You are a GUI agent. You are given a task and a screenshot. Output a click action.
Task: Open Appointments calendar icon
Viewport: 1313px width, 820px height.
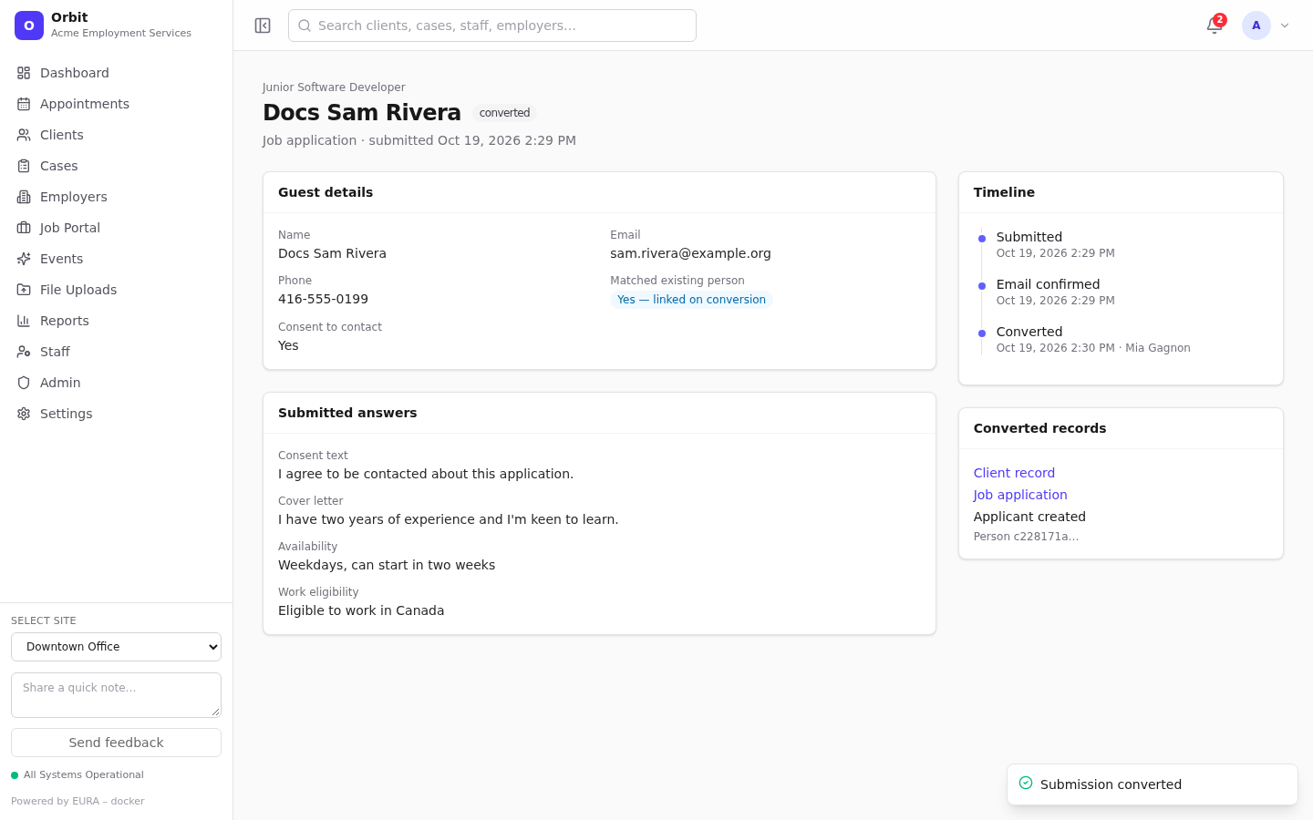(x=24, y=104)
